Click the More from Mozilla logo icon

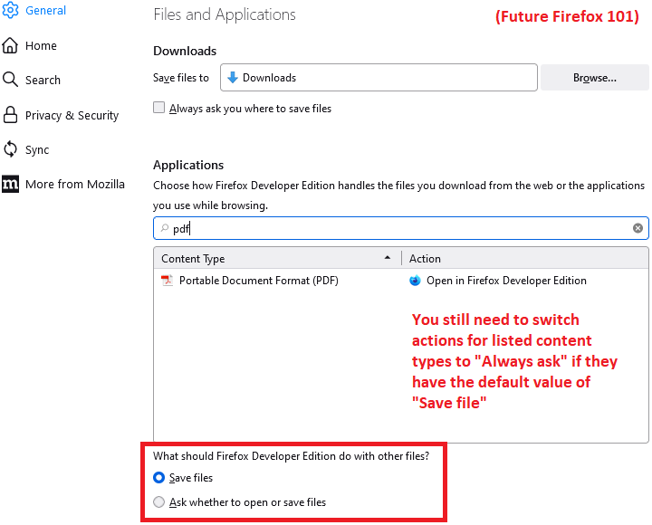(x=11, y=184)
